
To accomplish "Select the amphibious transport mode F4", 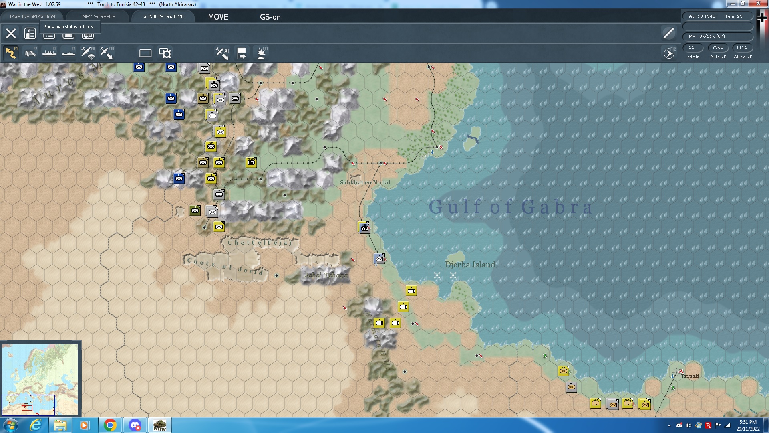I will [x=68, y=53].
